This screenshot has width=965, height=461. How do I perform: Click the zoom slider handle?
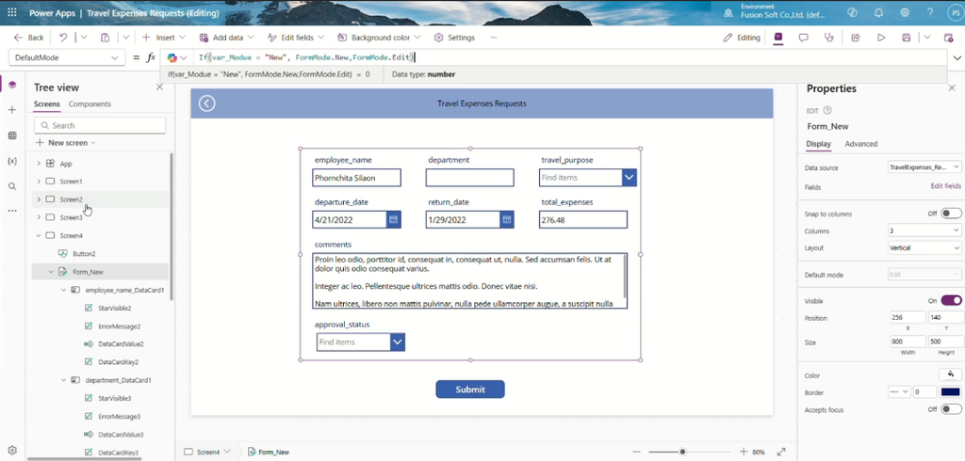point(682,452)
